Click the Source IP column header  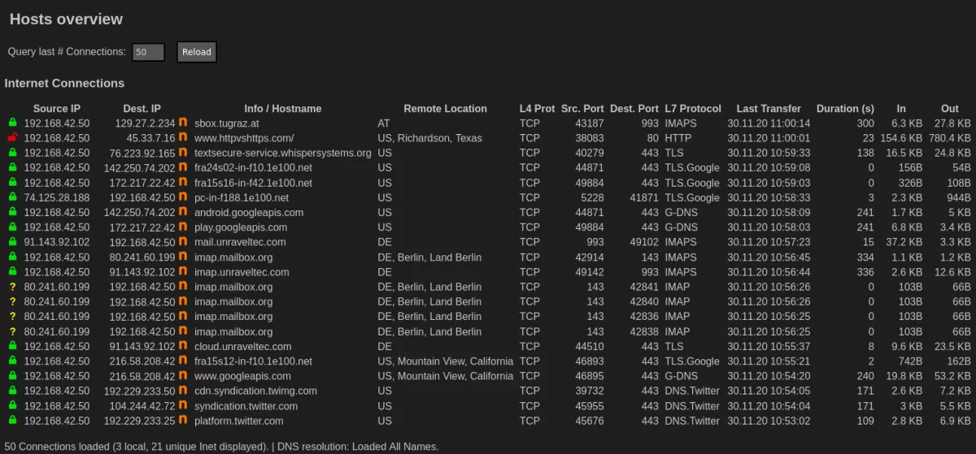(57, 109)
